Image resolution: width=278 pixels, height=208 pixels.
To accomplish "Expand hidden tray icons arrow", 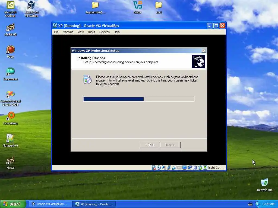I will (257, 204).
